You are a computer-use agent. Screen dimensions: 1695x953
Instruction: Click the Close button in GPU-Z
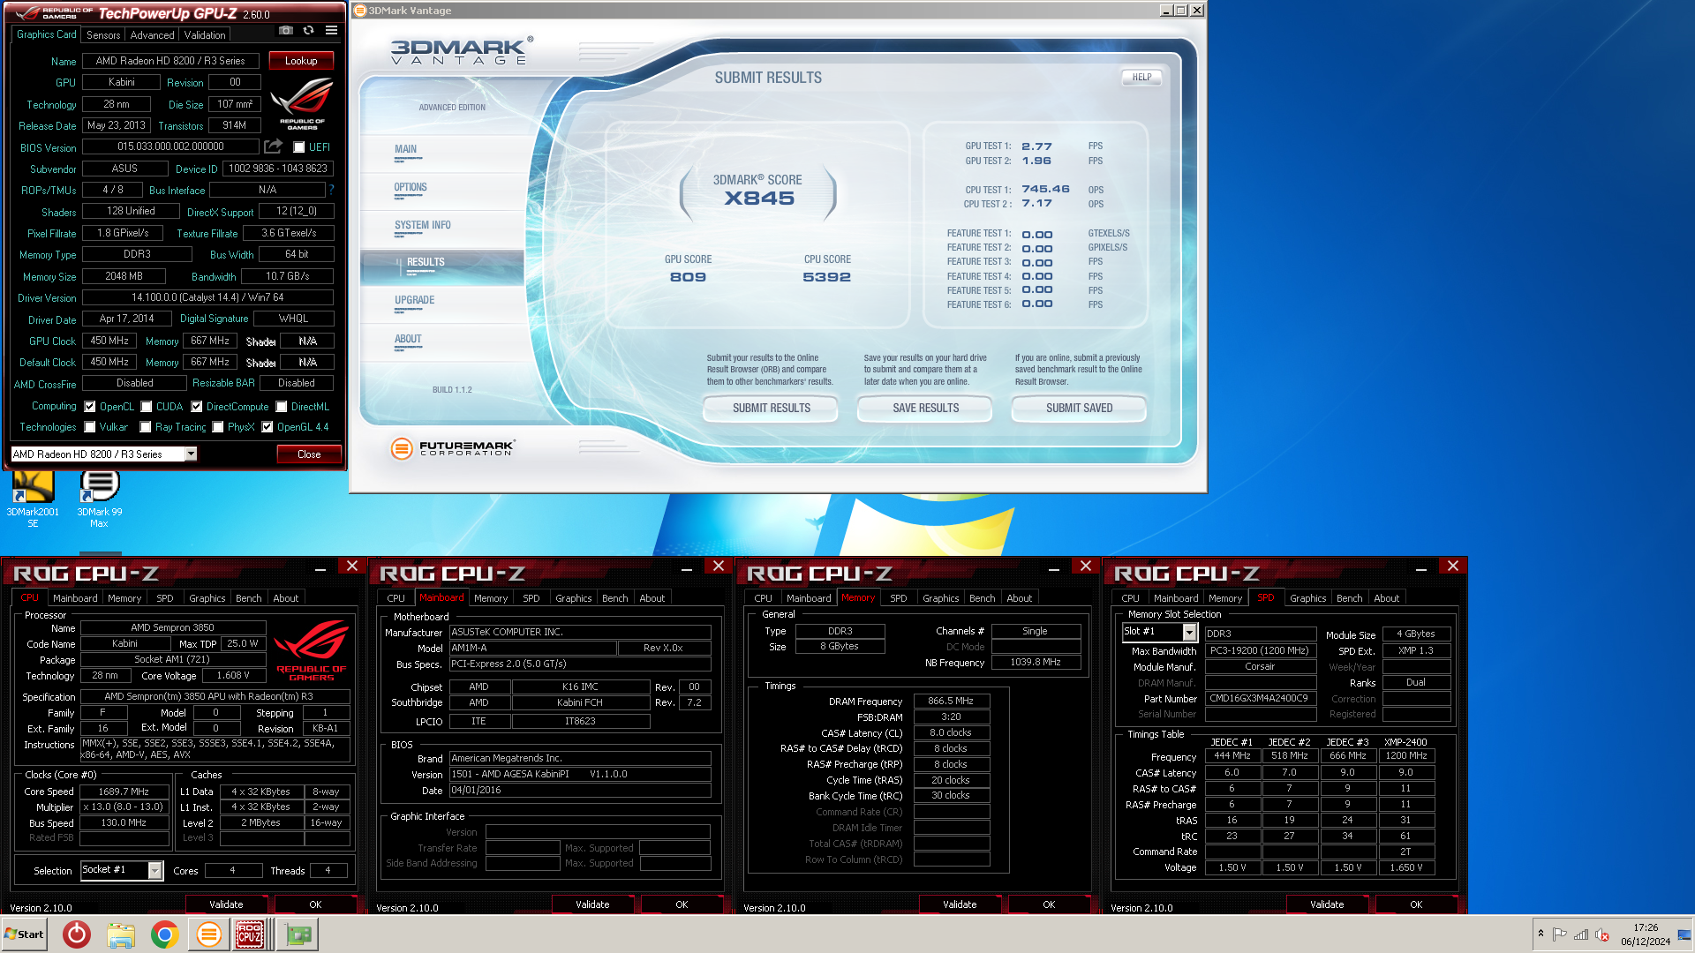click(309, 454)
